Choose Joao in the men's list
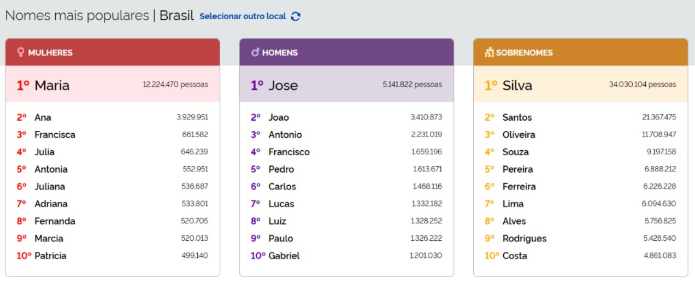The image size is (695, 284). pyautogui.click(x=279, y=117)
